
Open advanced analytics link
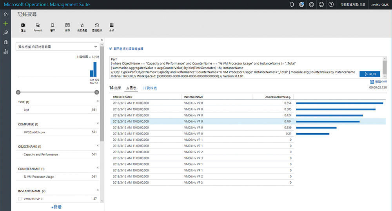[379, 82]
